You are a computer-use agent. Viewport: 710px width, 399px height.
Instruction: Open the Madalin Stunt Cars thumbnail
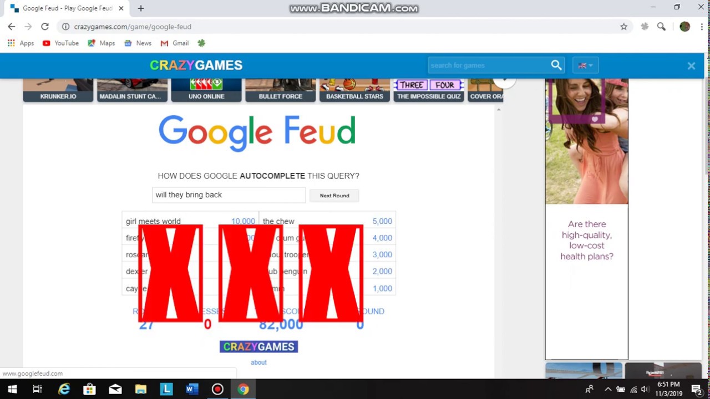point(132,90)
